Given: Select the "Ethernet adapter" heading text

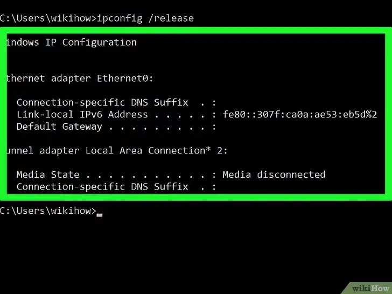Looking at the screenshot, I should click(x=48, y=78).
